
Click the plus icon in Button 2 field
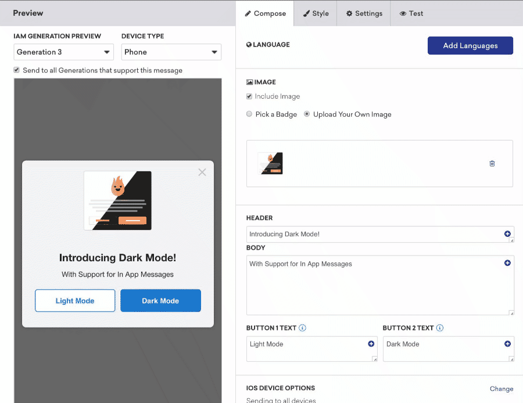507,344
